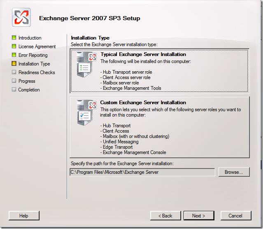Viewport: 263px width, 229px height.
Task: Click the 'Installation Type' section heading
Action: (90, 38)
